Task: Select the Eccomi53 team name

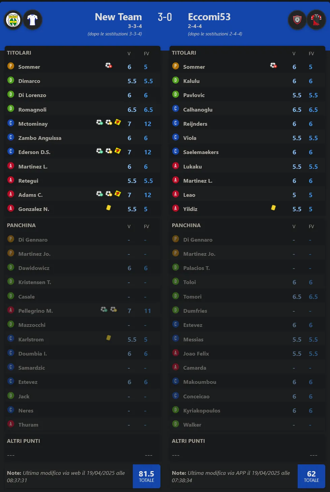Action: point(209,17)
